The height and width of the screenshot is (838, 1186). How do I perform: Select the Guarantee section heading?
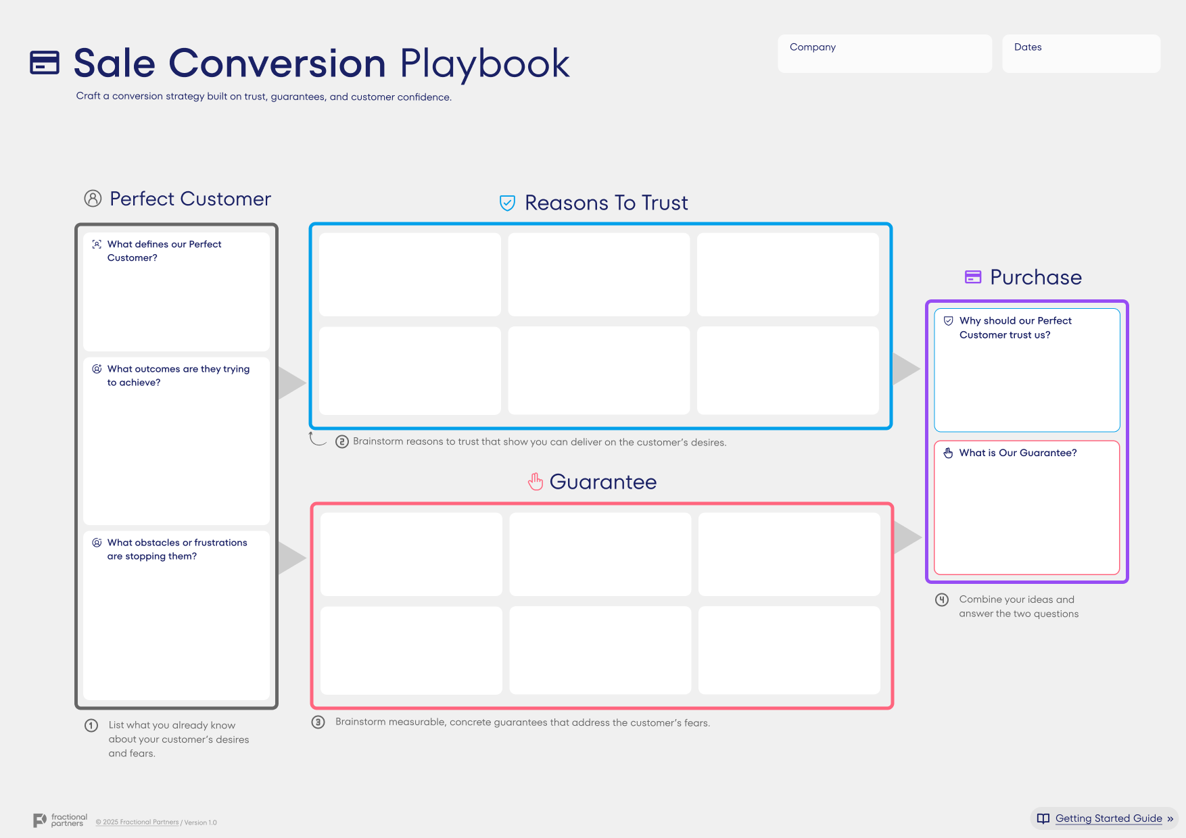point(603,482)
